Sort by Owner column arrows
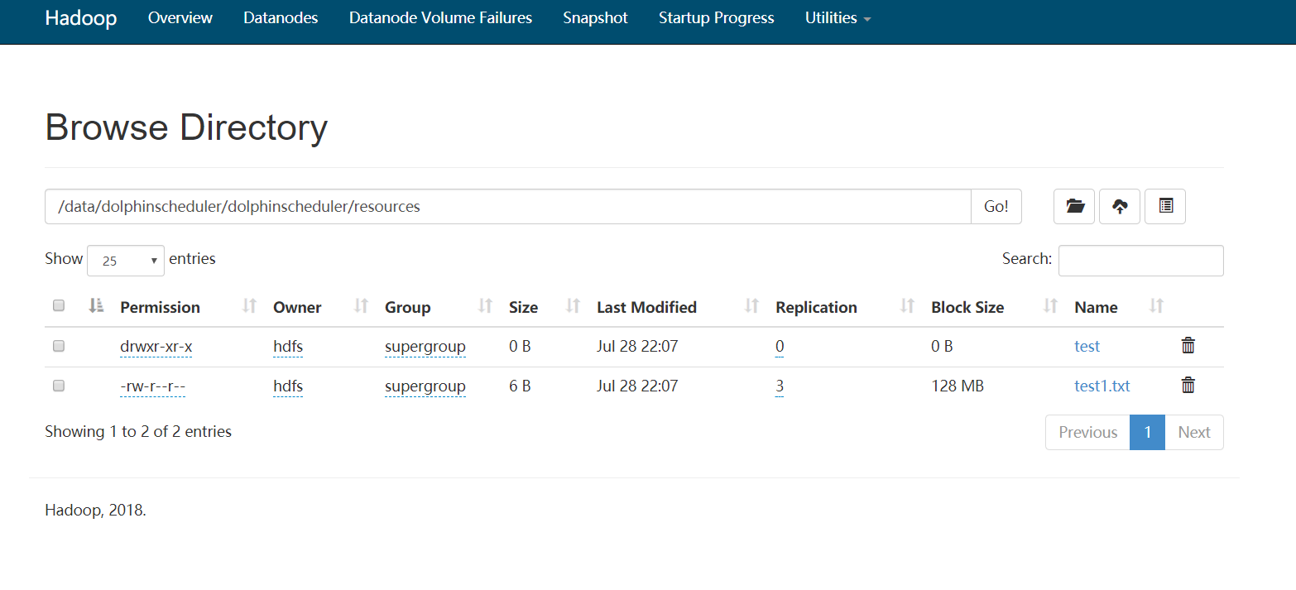Viewport: 1296px width, 590px height. [x=361, y=306]
